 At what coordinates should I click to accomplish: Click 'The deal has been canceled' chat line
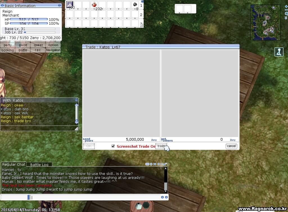27,185
